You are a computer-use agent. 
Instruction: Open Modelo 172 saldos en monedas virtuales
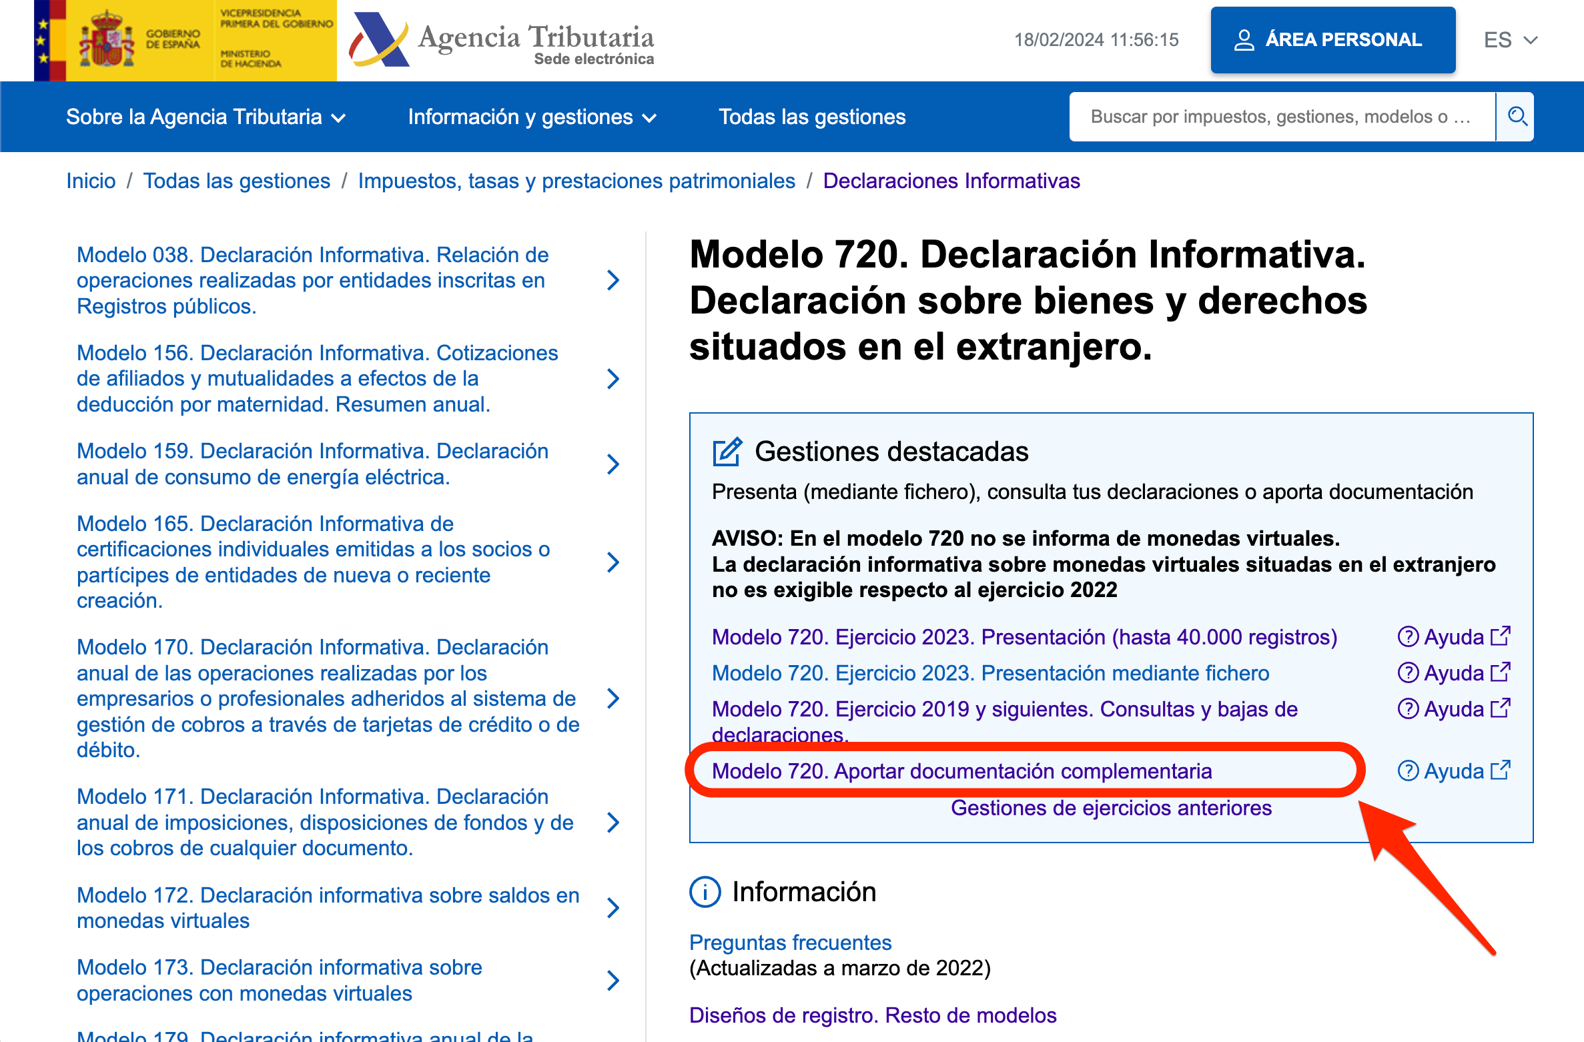328,908
